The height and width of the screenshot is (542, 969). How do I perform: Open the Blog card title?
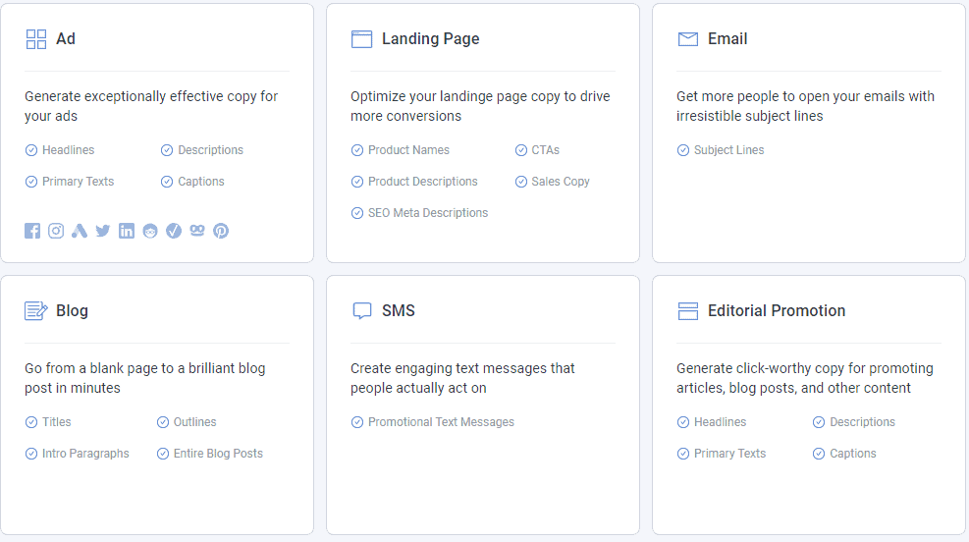click(x=72, y=311)
